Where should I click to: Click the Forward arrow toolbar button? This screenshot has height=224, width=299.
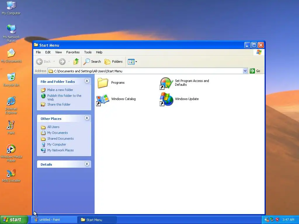[x=62, y=62]
